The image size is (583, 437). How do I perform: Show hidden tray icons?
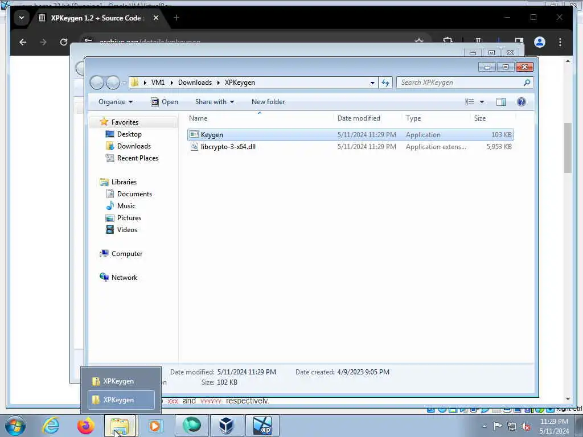pyautogui.click(x=484, y=426)
